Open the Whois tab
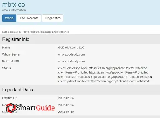This screenshot has height=118, width=160. tap(9, 18)
